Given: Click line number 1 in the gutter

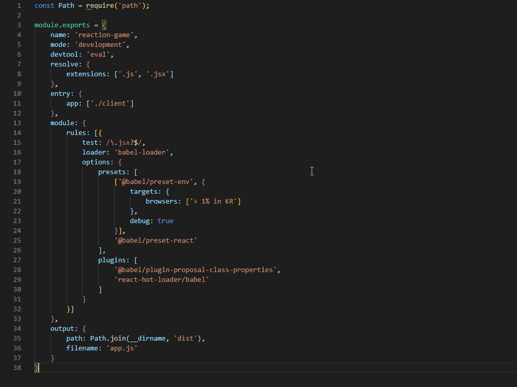Looking at the screenshot, I should pos(19,6).
